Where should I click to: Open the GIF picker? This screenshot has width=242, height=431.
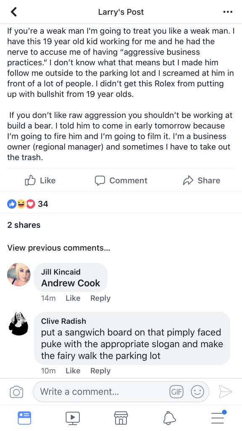pos(176,392)
